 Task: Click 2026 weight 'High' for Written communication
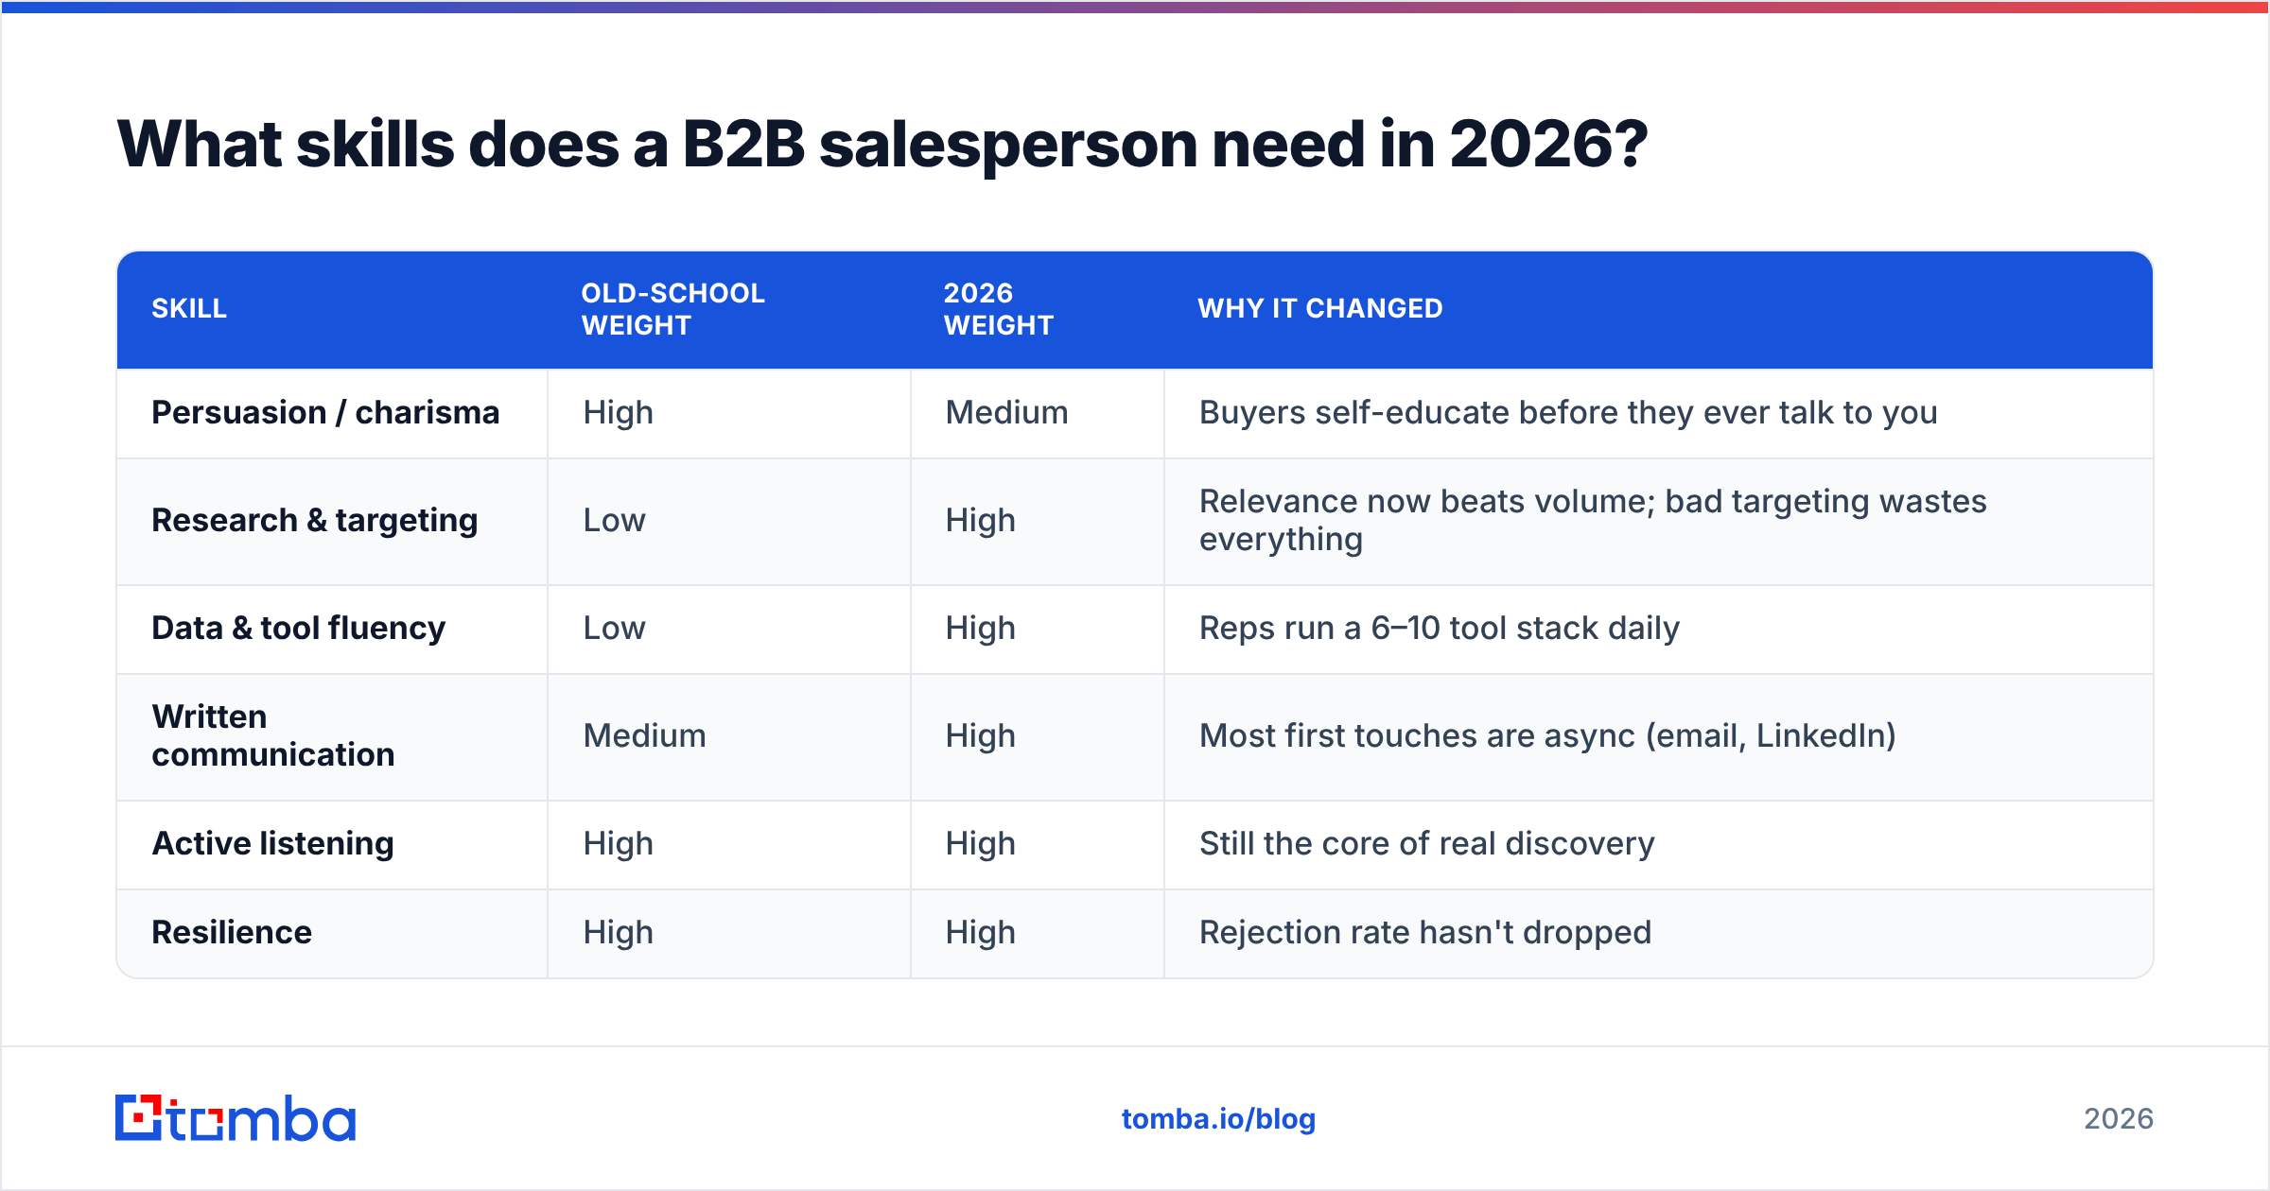pos(980,736)
